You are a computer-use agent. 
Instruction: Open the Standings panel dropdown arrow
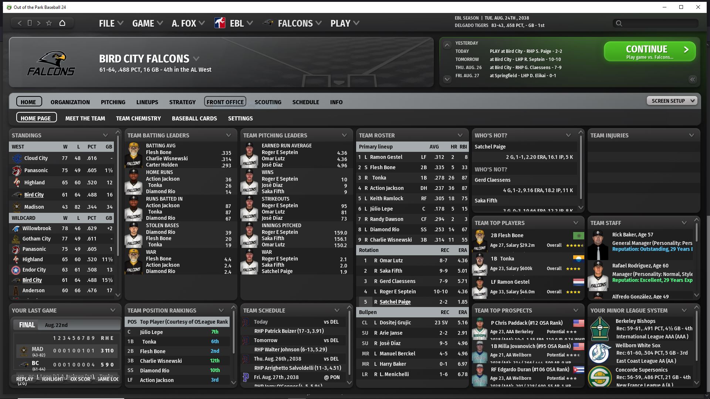[105, 135]
